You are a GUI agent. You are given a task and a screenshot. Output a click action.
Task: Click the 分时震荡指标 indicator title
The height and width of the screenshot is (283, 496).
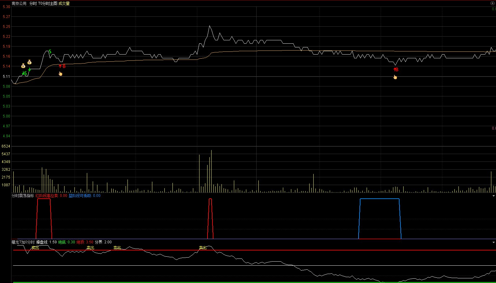click(23, 196)
